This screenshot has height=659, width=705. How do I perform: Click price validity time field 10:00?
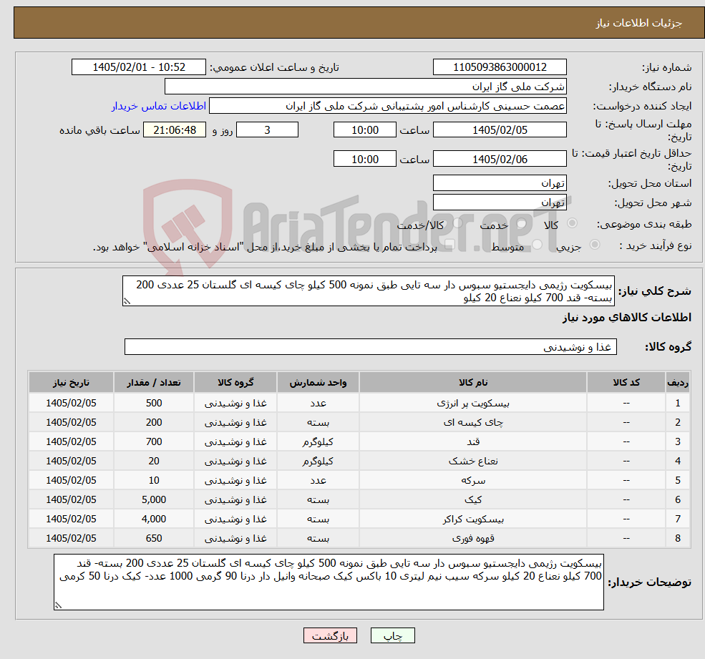tap(364, 159)
